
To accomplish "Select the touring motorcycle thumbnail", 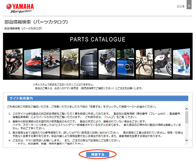I will (x=14, y=62).
